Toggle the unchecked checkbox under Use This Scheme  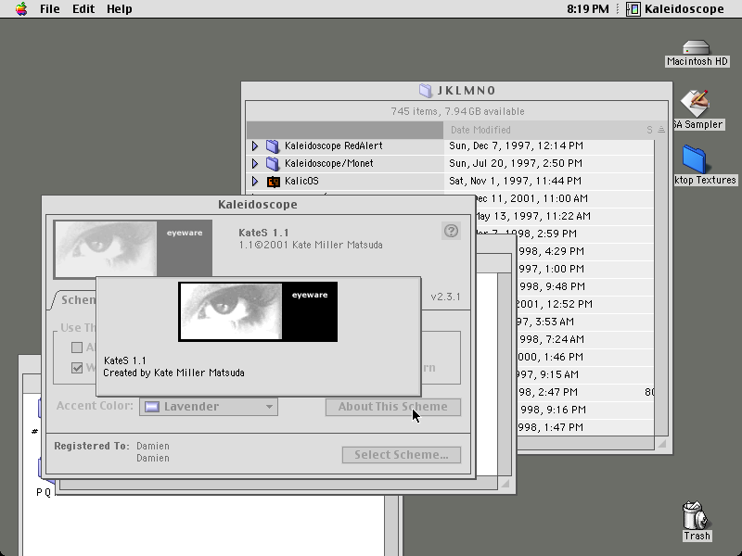(77, 347)
